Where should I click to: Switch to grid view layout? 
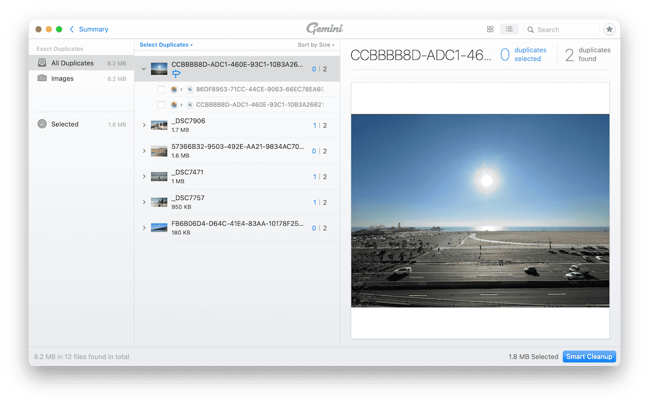click(490, 29)
